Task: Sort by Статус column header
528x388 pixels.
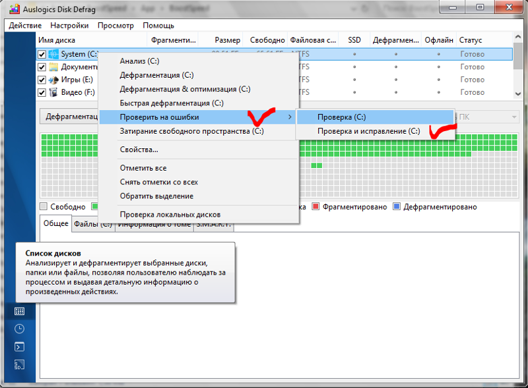Action: pos(484,40)
